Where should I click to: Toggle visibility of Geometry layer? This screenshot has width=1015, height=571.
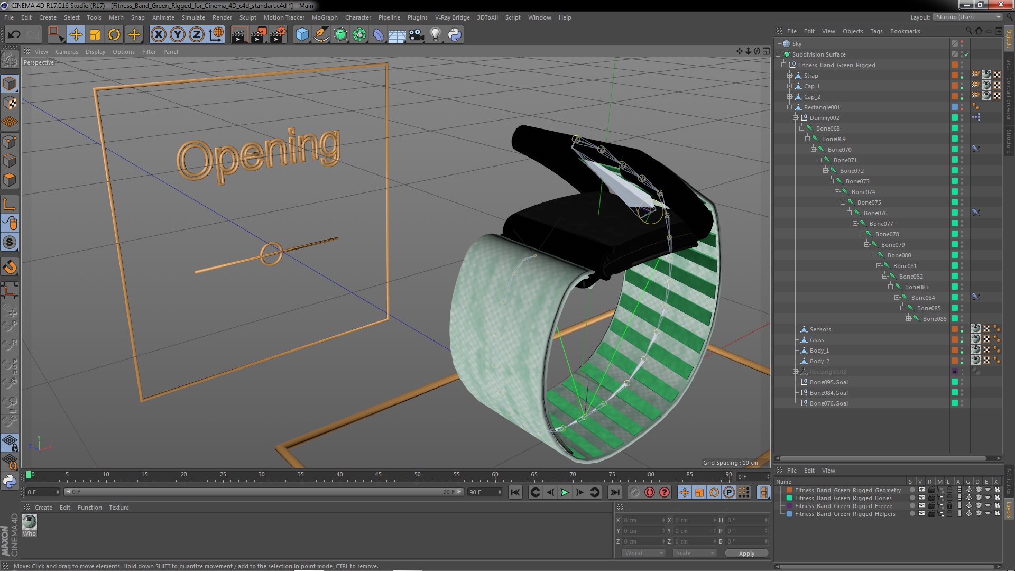921,490
